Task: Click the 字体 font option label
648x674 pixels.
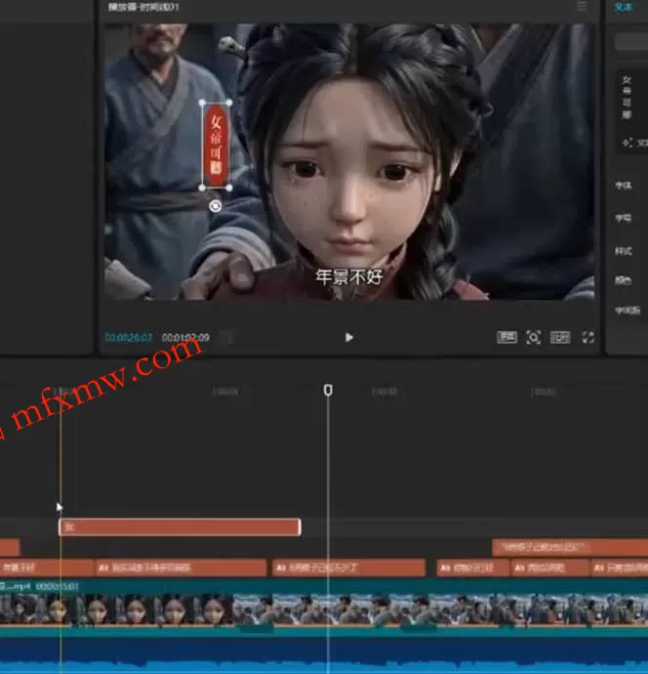Action: click(x=623, y=186)
